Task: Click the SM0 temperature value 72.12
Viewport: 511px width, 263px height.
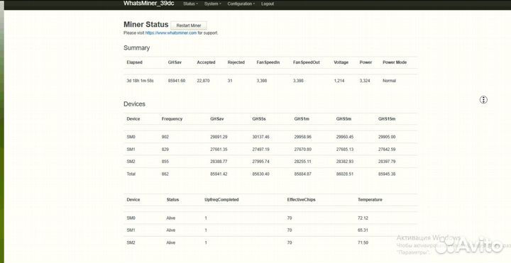Action: pos(363,218)
